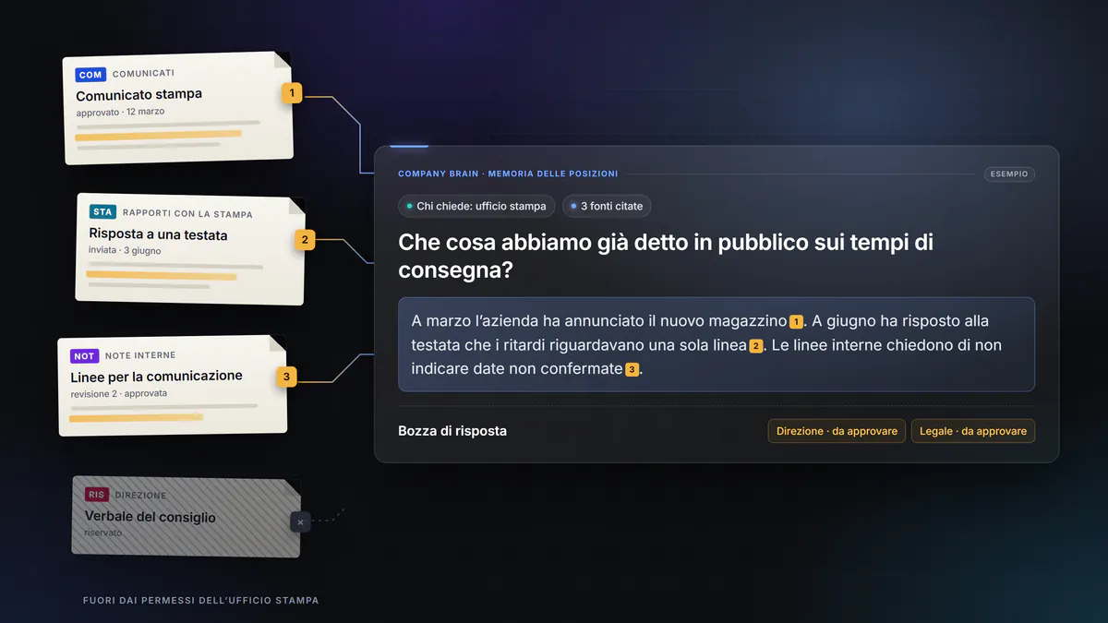
Task: Click the 'Chi chiede: ufficio stampa' chip
Action: tap(476, 207)
